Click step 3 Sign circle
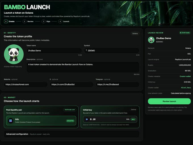 [43, 21]
